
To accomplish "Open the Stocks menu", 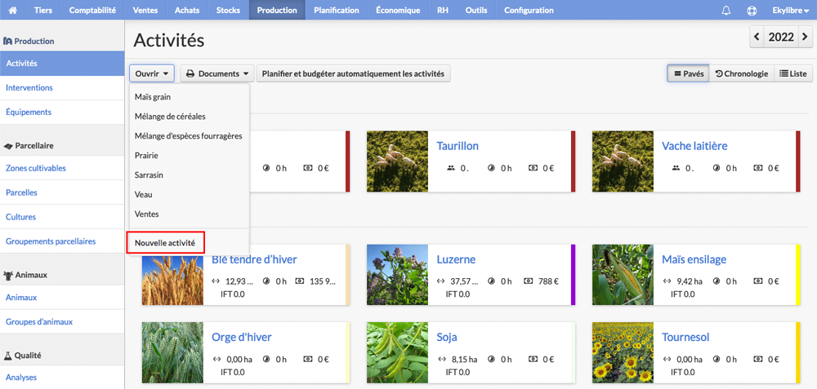I will coord(228,10).
